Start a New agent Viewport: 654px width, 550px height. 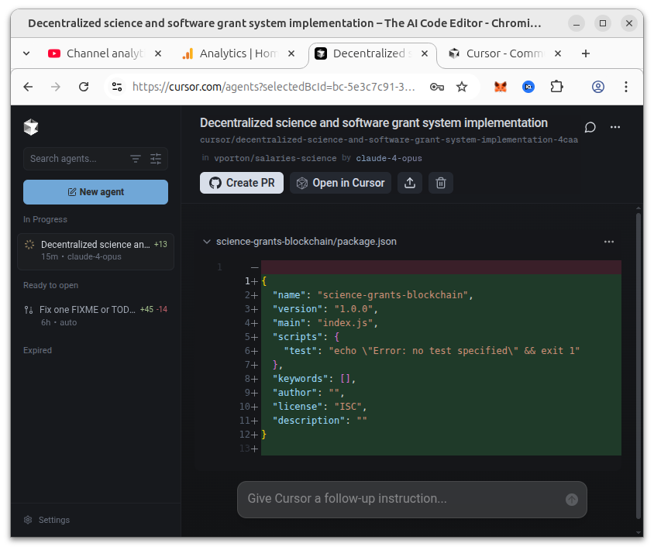(x=95, y=192)
